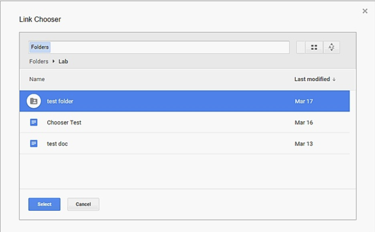Click the blank button beside grid view
Viewport: 375px width, 232px height.
(x=301, y=47)
